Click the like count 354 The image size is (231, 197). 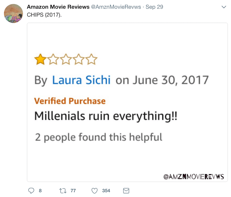[x=106, y=191]
